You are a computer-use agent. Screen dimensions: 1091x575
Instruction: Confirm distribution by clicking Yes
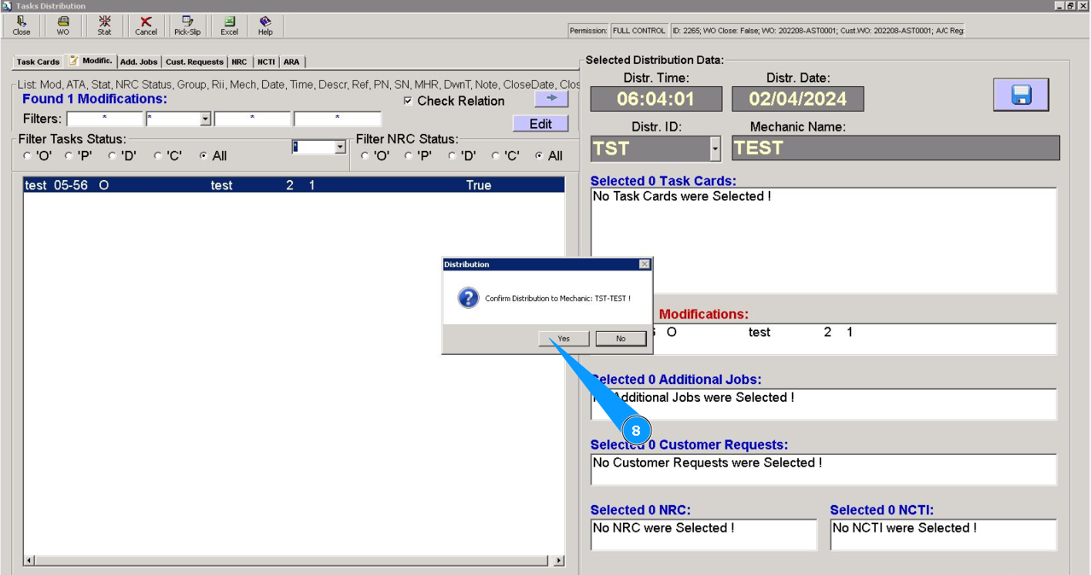[x=564, y=339]
